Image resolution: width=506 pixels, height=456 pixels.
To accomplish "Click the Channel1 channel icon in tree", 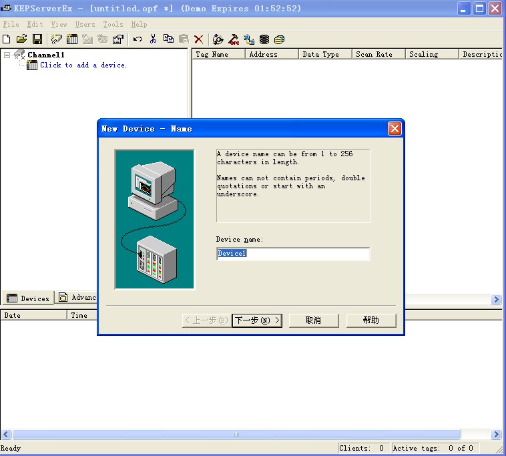I will 19,55.
